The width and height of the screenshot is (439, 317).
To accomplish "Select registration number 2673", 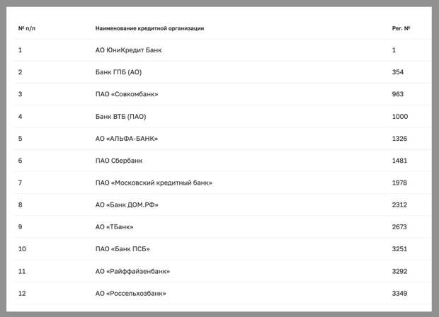I will click(400, 226).
